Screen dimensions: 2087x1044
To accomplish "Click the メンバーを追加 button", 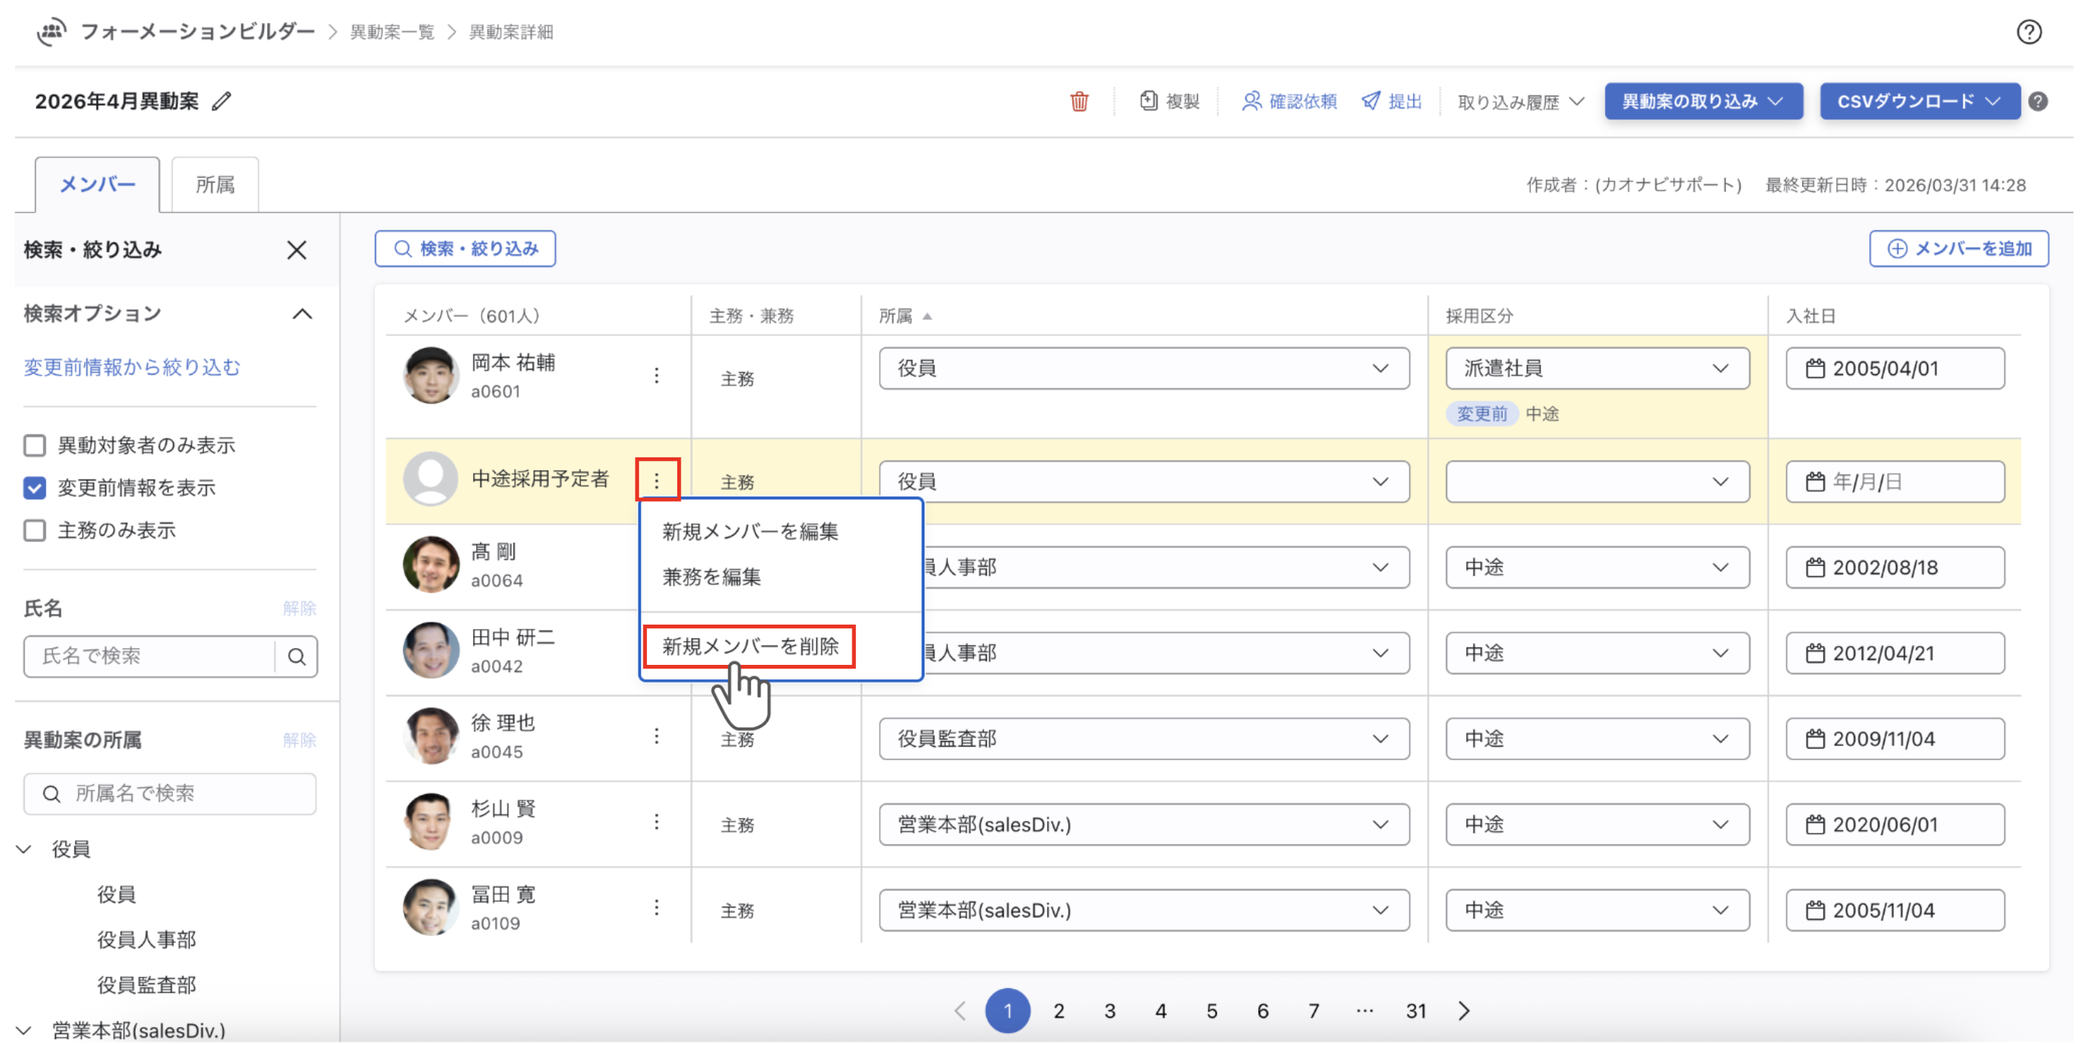I will pos(1958,248).
